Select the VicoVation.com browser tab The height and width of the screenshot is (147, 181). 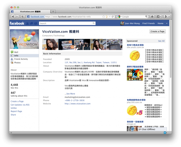30,12
